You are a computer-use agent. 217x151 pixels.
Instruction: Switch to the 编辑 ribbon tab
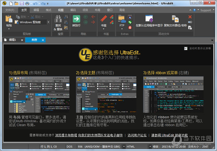pyautogui.click(x=36, y=10)
